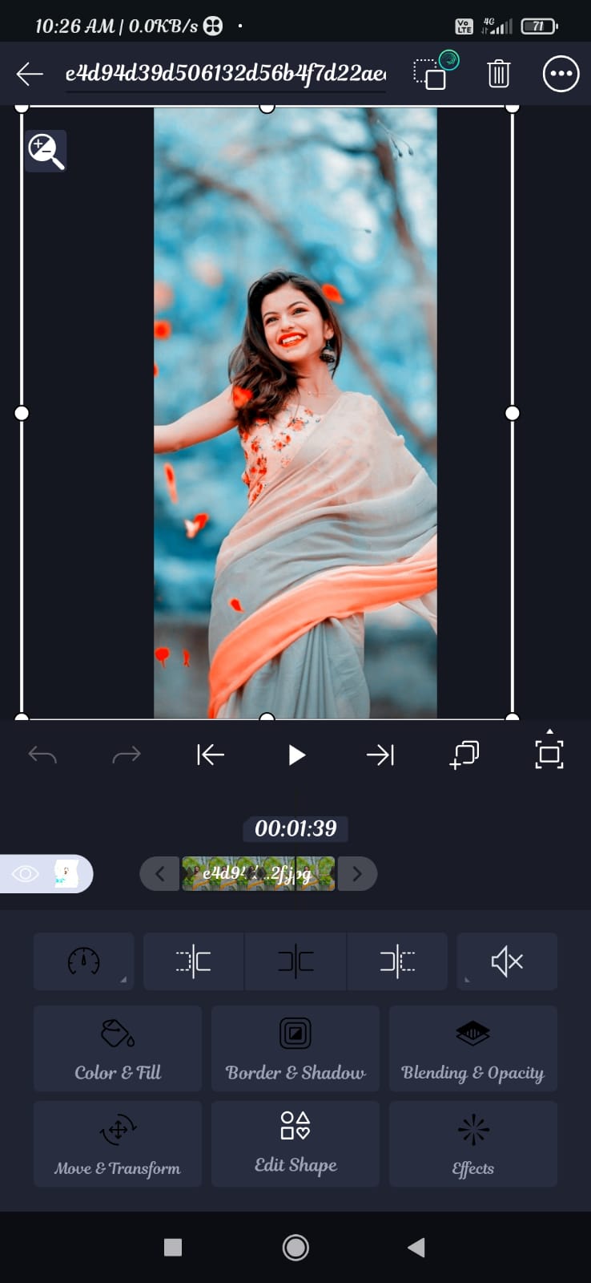591x1283 pixels.
Task: Click the redo arrow
Action: pyautogui.click(x=127, y=755)
